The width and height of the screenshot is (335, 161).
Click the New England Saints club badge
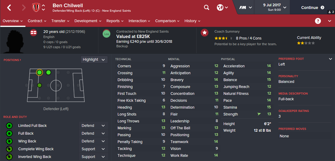point(36,7)
